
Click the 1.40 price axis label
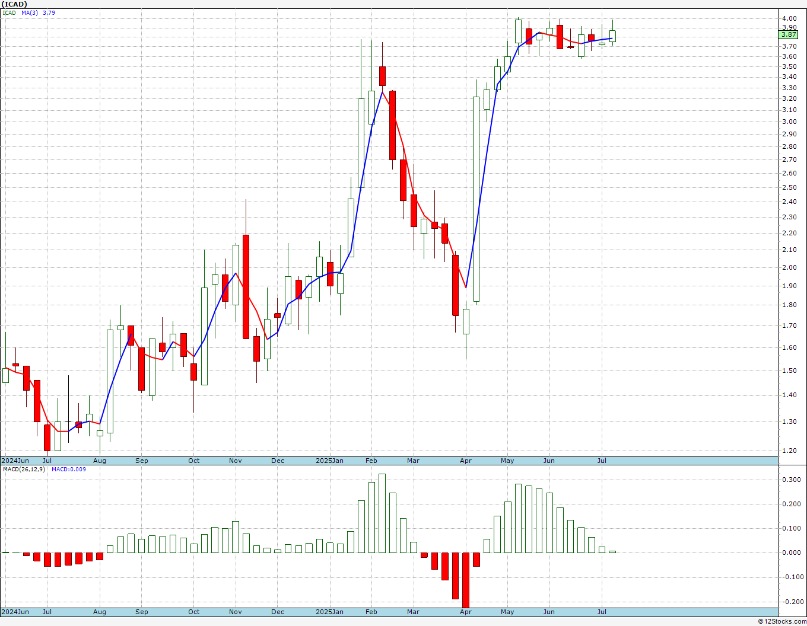[x=789, y=395]
